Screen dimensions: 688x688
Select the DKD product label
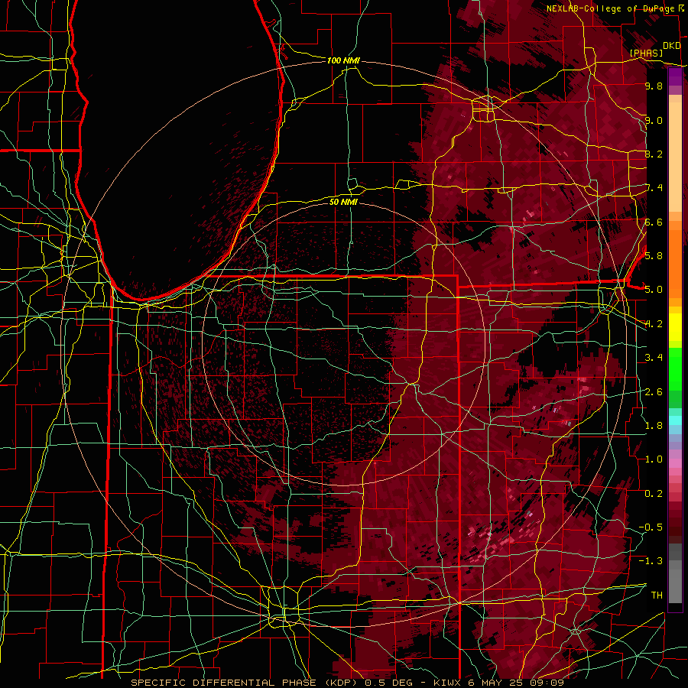click(671, 46)
